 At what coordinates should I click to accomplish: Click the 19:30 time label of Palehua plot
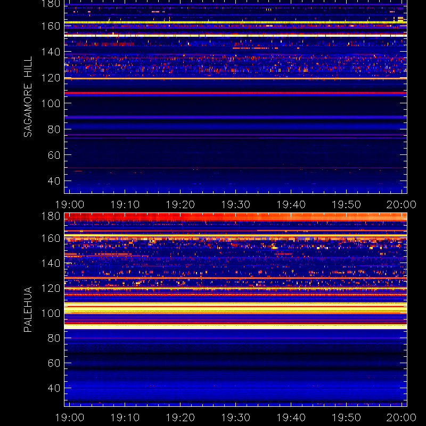(x=235, y=417)
